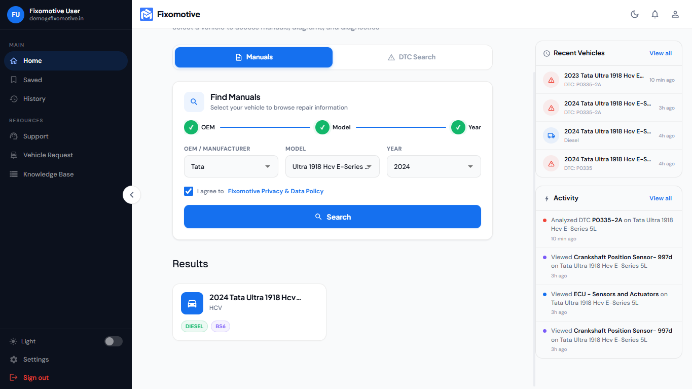Click the Model step checkmark
This screenshot has width=692, height=389.
tap(322, 127)
